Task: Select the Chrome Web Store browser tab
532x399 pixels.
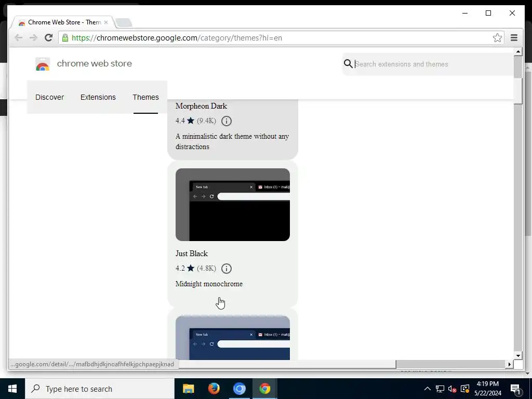Action: click(x=64, y=22)
